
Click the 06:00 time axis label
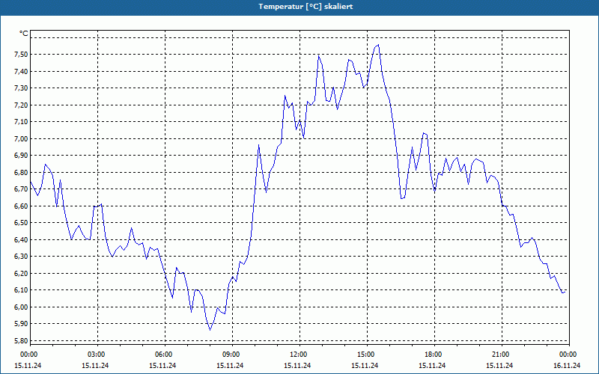[x=163, y=355]
